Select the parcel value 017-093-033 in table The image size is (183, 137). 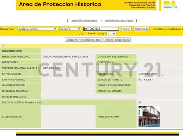pyautogui.click(x=51, y=68)
